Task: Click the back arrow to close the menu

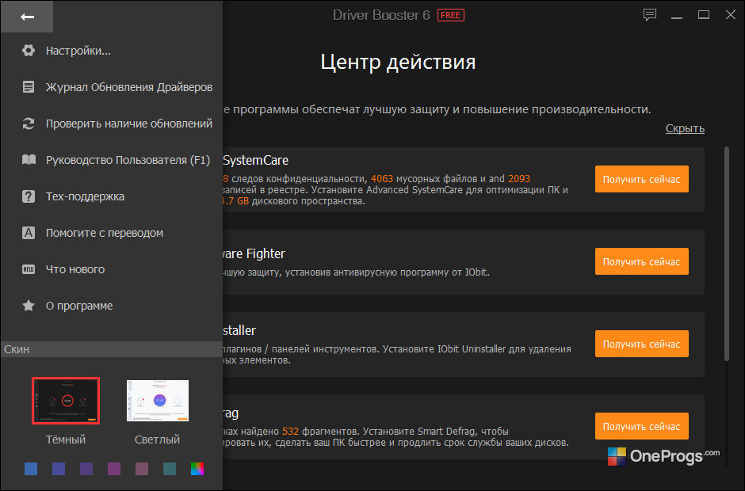Action: click(x=27, y=17)
